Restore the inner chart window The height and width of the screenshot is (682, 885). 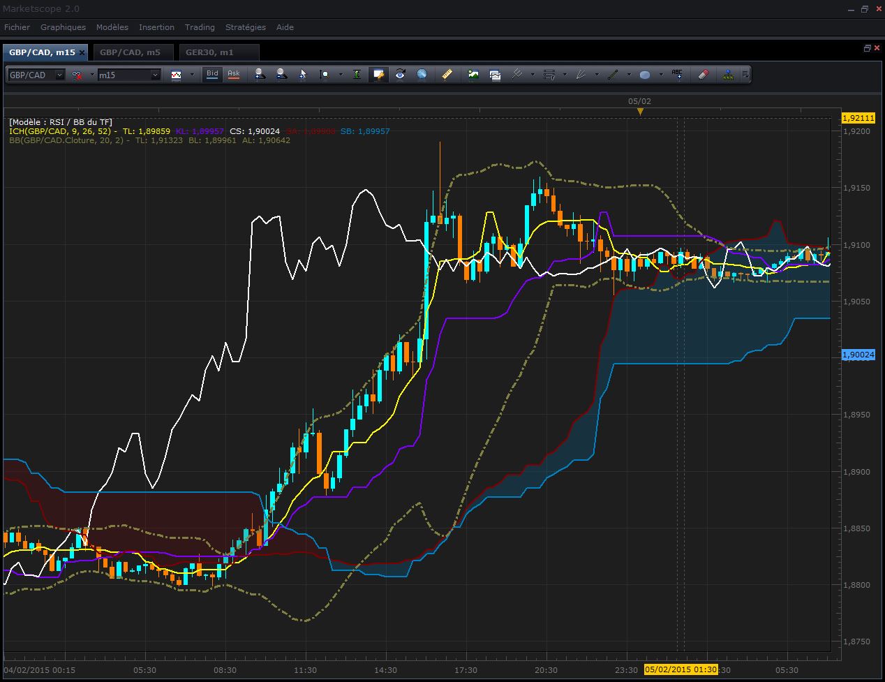(x=868, y=48)
